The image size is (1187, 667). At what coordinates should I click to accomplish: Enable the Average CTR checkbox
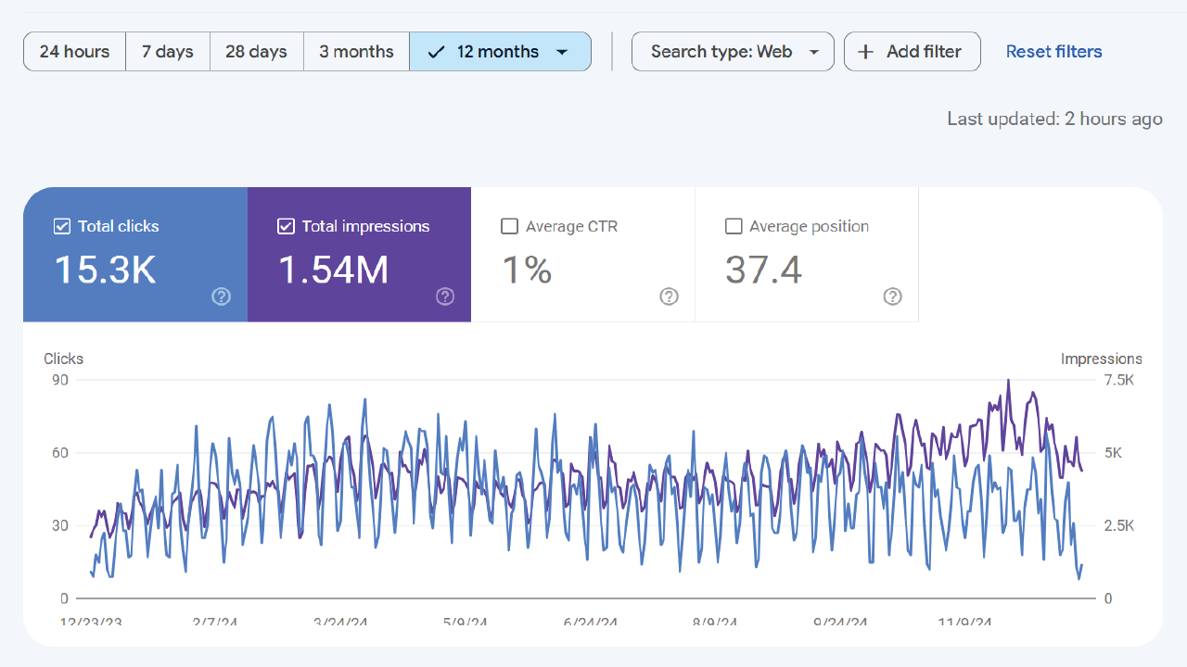509,226
